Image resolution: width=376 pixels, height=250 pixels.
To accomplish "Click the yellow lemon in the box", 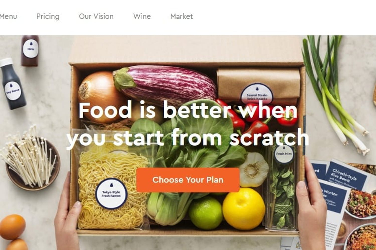I will click(244, 209).
